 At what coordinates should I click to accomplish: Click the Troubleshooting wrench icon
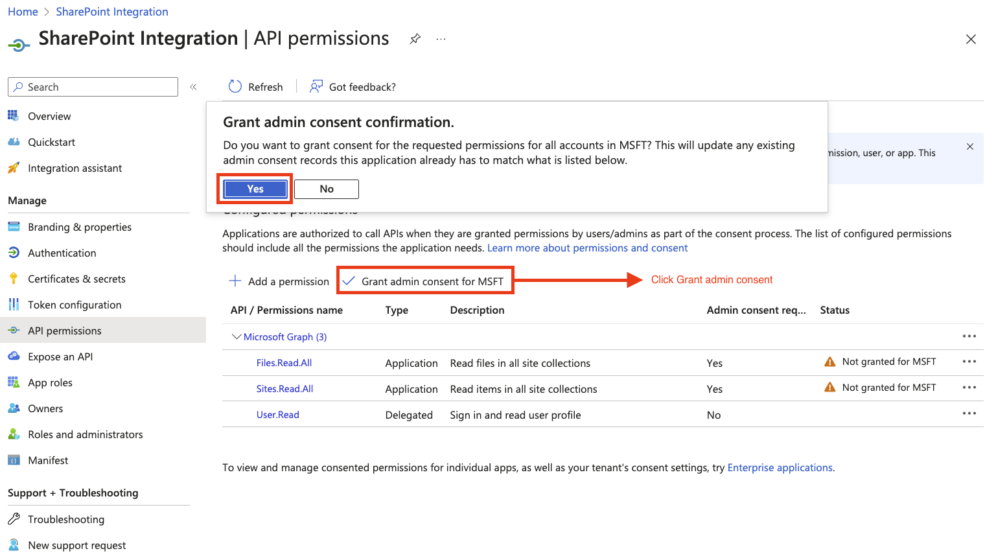pyautogui.click(x=14, y=519)
